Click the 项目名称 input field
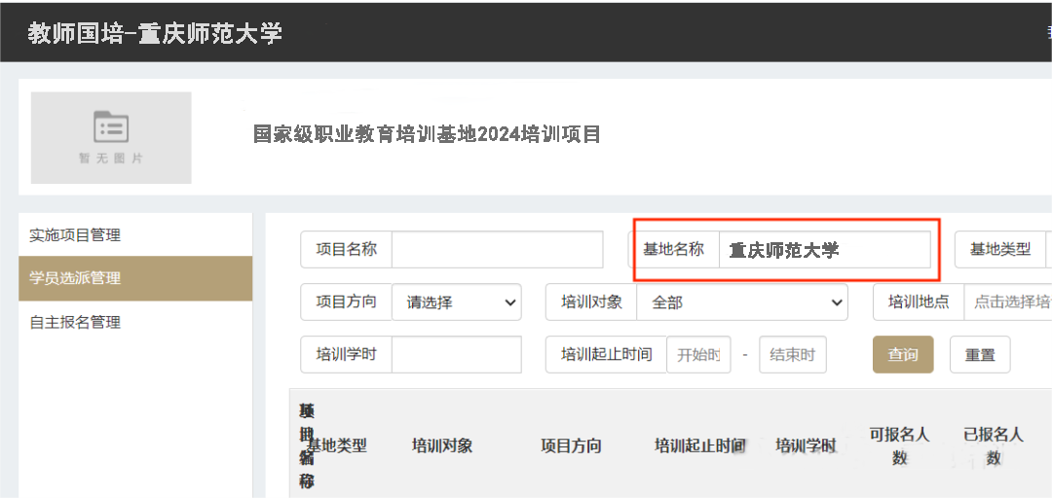The height and width of the screenshot is (498, 1052). tap(497, 249)
